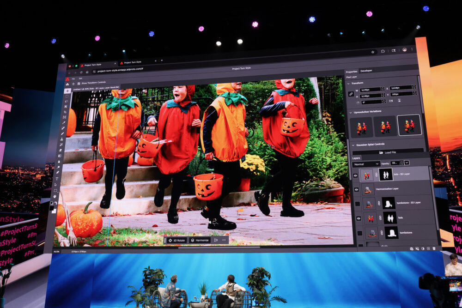Collapse the Upresolution Variations section
462x308 pixels.
[x=350, y=112]
